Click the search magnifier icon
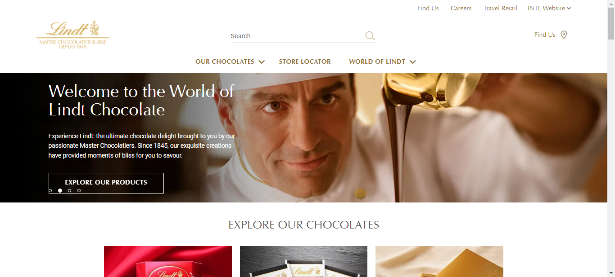Viewport: 615px width, 277px height. pyautogui.click(x=370, y=36)
